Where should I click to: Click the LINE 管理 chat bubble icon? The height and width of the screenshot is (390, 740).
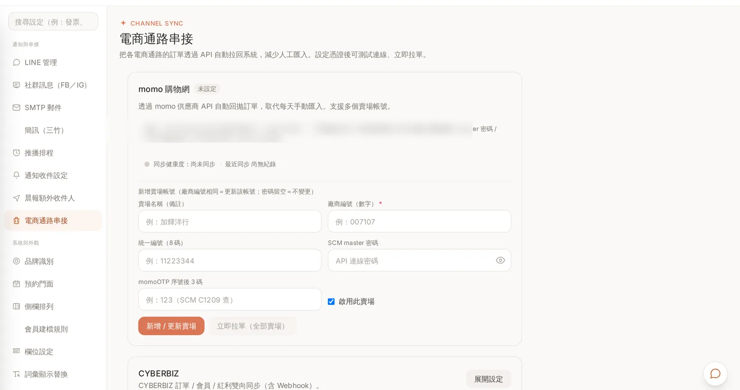coord(17,62)
